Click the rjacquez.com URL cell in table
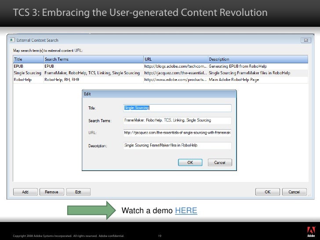 tap(176, 73)
